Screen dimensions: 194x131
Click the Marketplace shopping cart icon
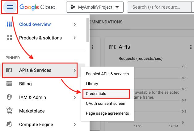tap(9, 111)
